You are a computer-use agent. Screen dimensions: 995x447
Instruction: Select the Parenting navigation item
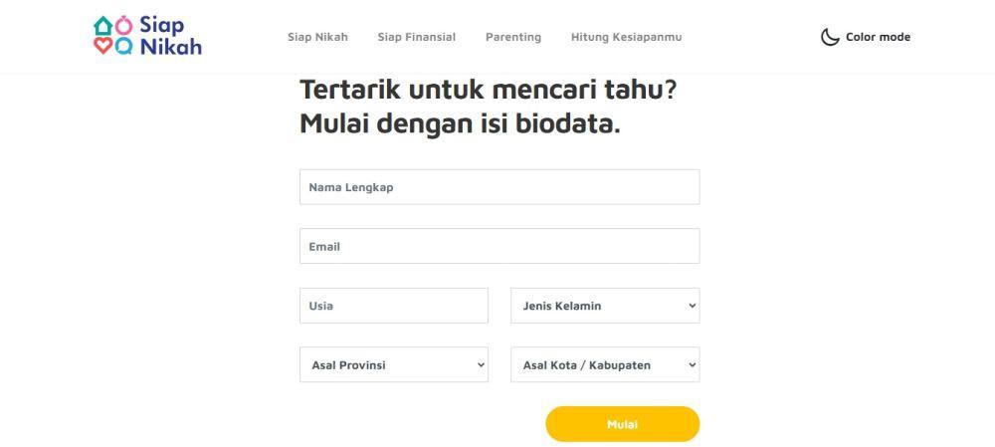click(512, 37)
